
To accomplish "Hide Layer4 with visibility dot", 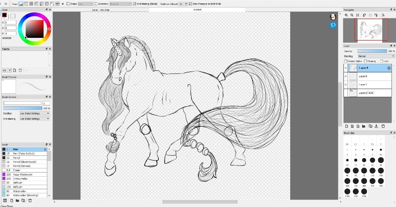I will coord(346,68).
